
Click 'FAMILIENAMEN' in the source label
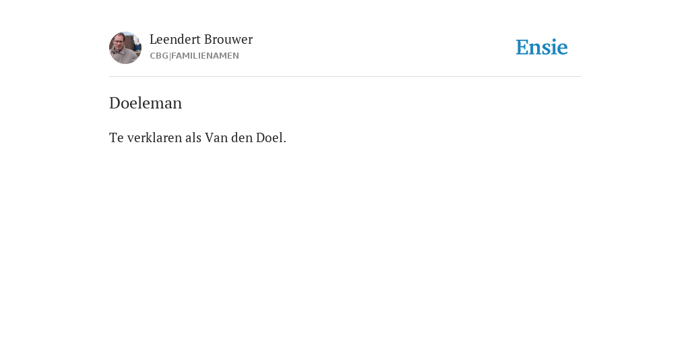click(205, 56)
